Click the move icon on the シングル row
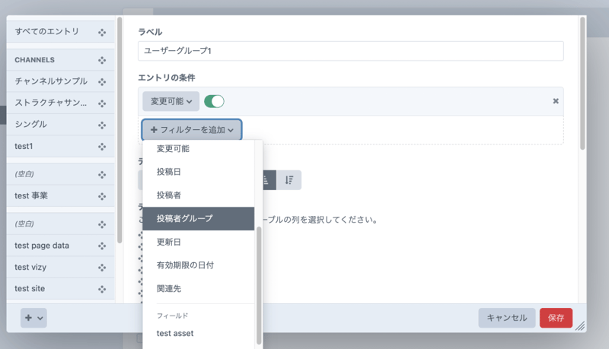 102,125
